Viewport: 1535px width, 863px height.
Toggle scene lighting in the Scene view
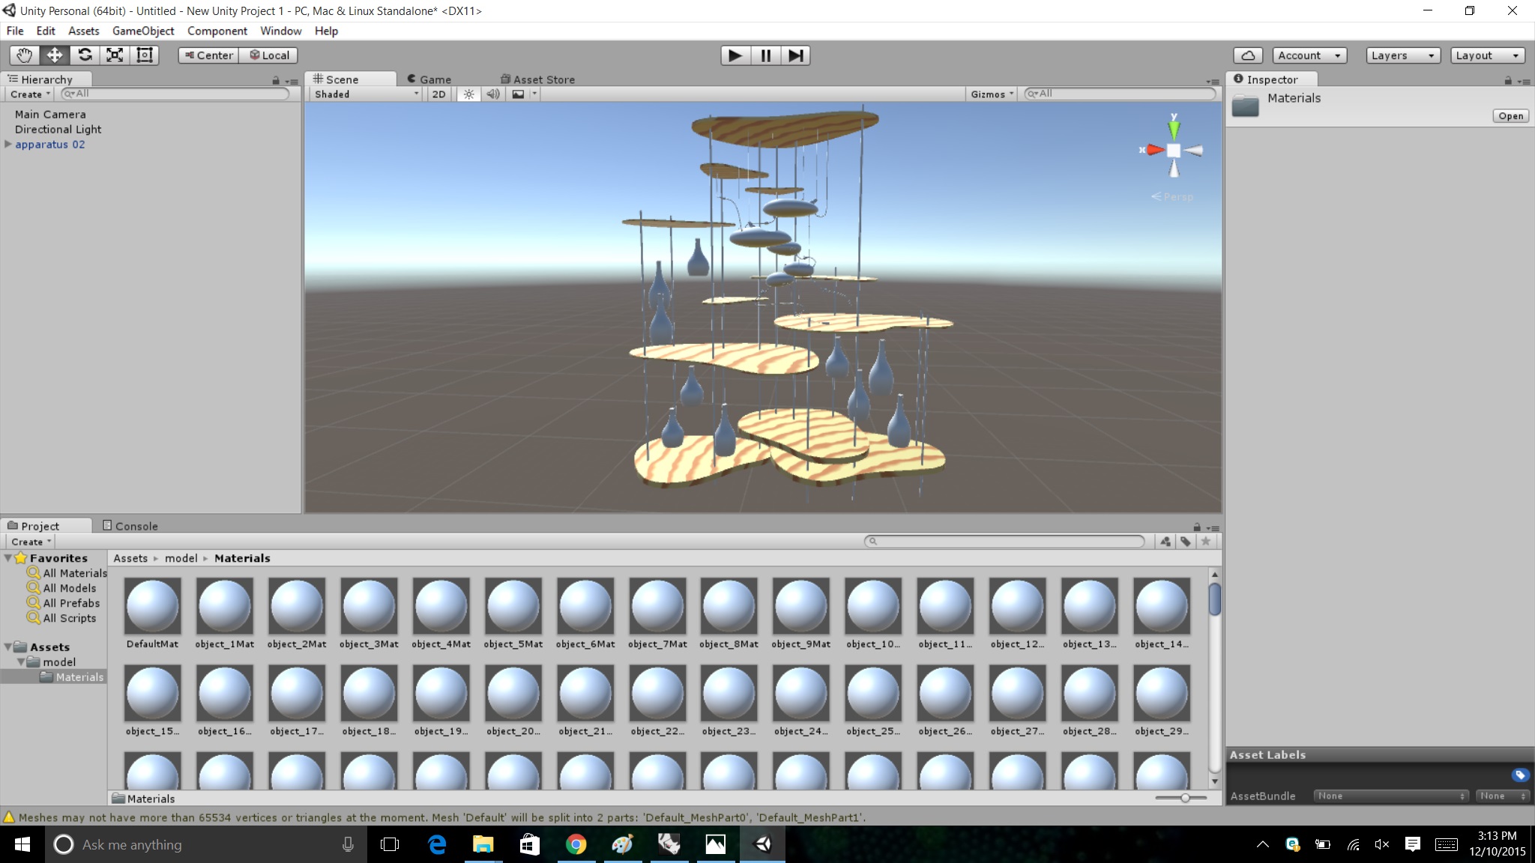coord(468,94)
